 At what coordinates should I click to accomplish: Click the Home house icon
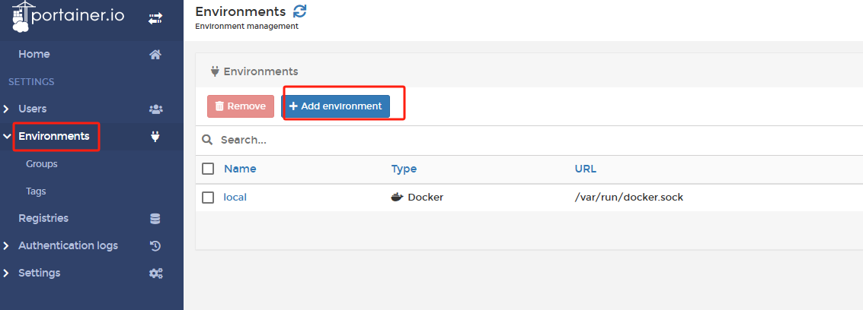pyautogui.click(x=155, y=54)
